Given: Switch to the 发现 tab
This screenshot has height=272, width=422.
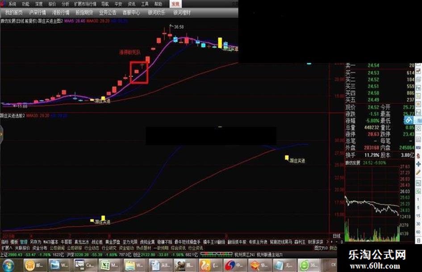Looking at the screenshot, I should pos(175,4).
